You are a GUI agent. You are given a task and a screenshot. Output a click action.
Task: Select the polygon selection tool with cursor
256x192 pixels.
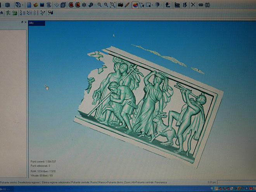click(x=142, y=5)
